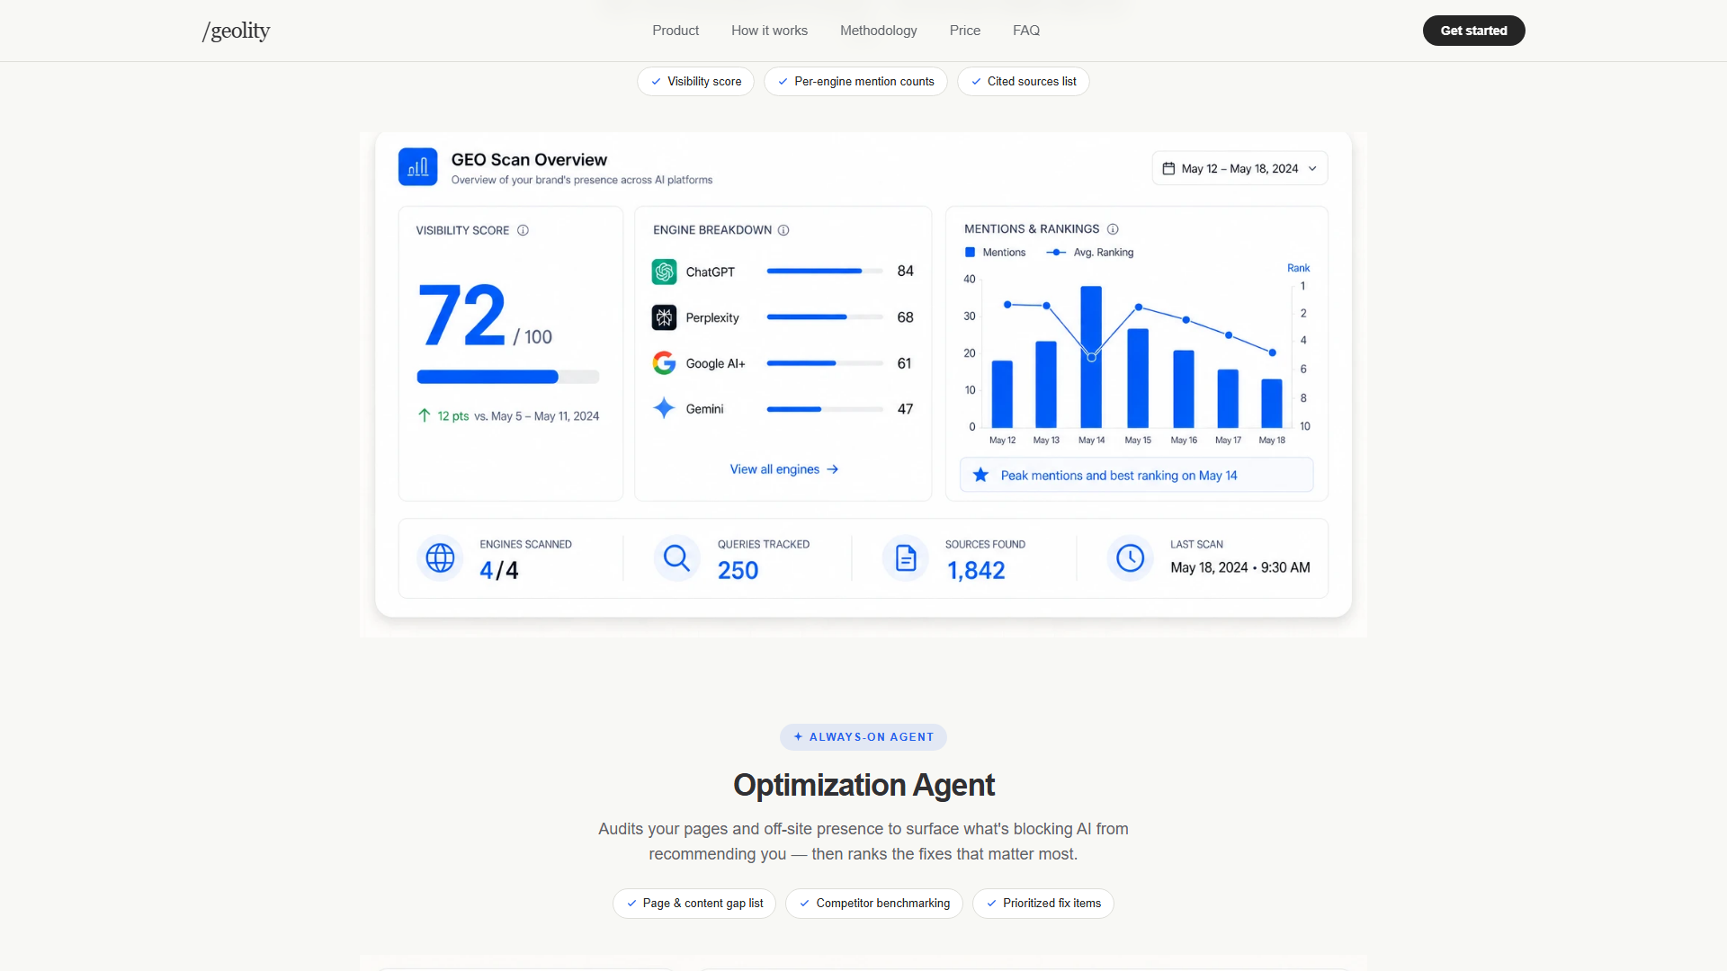The image size is (1727, 971).
Task: Open View all engines link
Action: tap(783, 469)
